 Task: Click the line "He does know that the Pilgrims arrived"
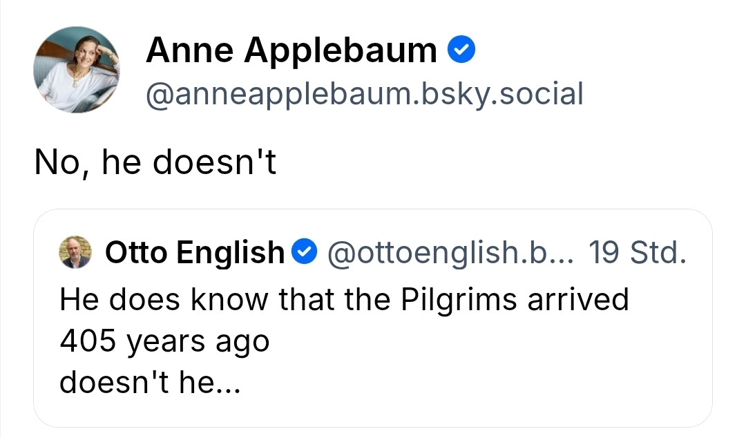click(x=344, y=300)
